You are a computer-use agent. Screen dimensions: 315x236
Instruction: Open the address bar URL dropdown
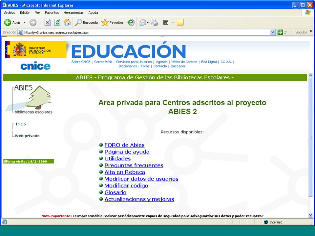(x=273, y=32)
